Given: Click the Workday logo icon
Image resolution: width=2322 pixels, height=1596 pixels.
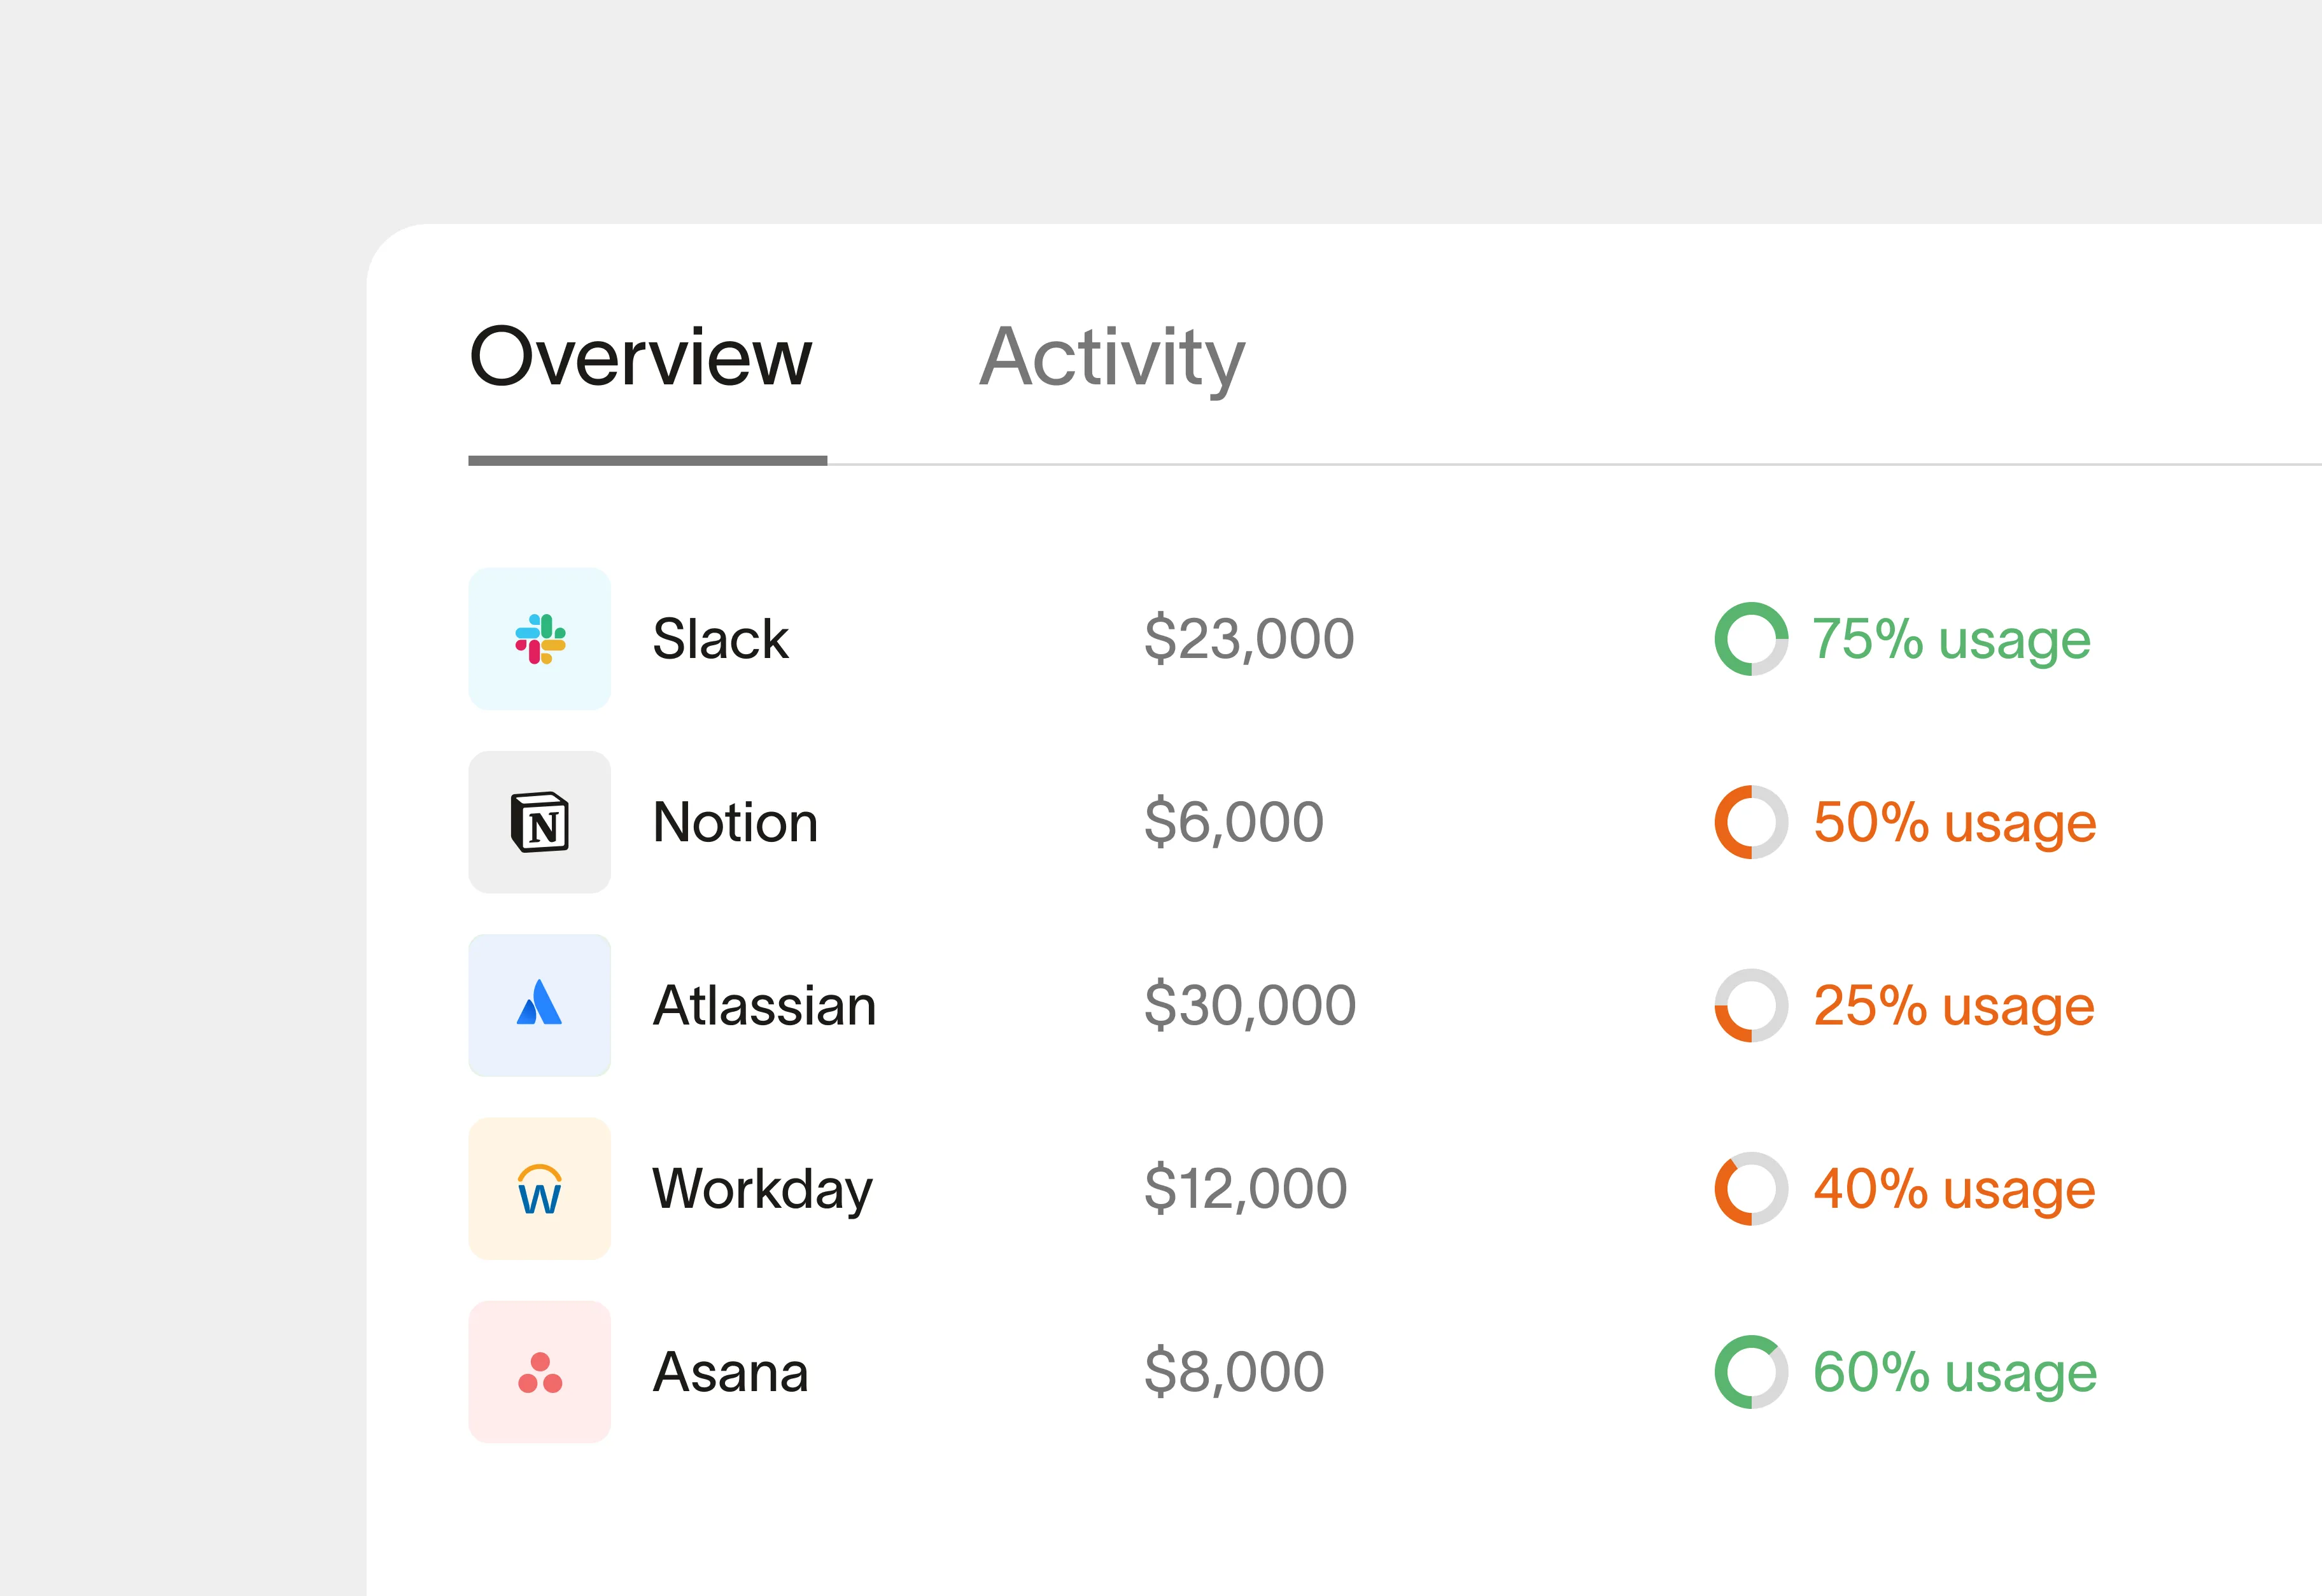Looking at the screenshot, I should click(x=540, y=1189).
